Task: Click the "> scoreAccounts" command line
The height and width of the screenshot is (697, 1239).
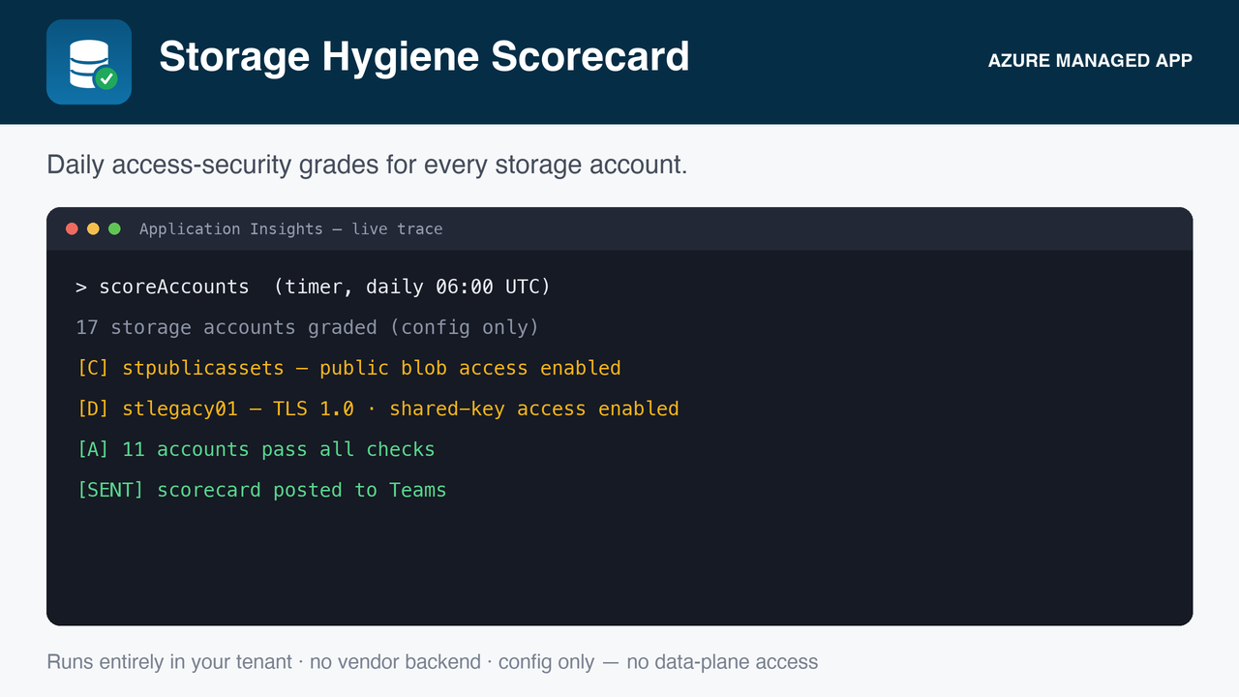Action: tap(313, 287)
